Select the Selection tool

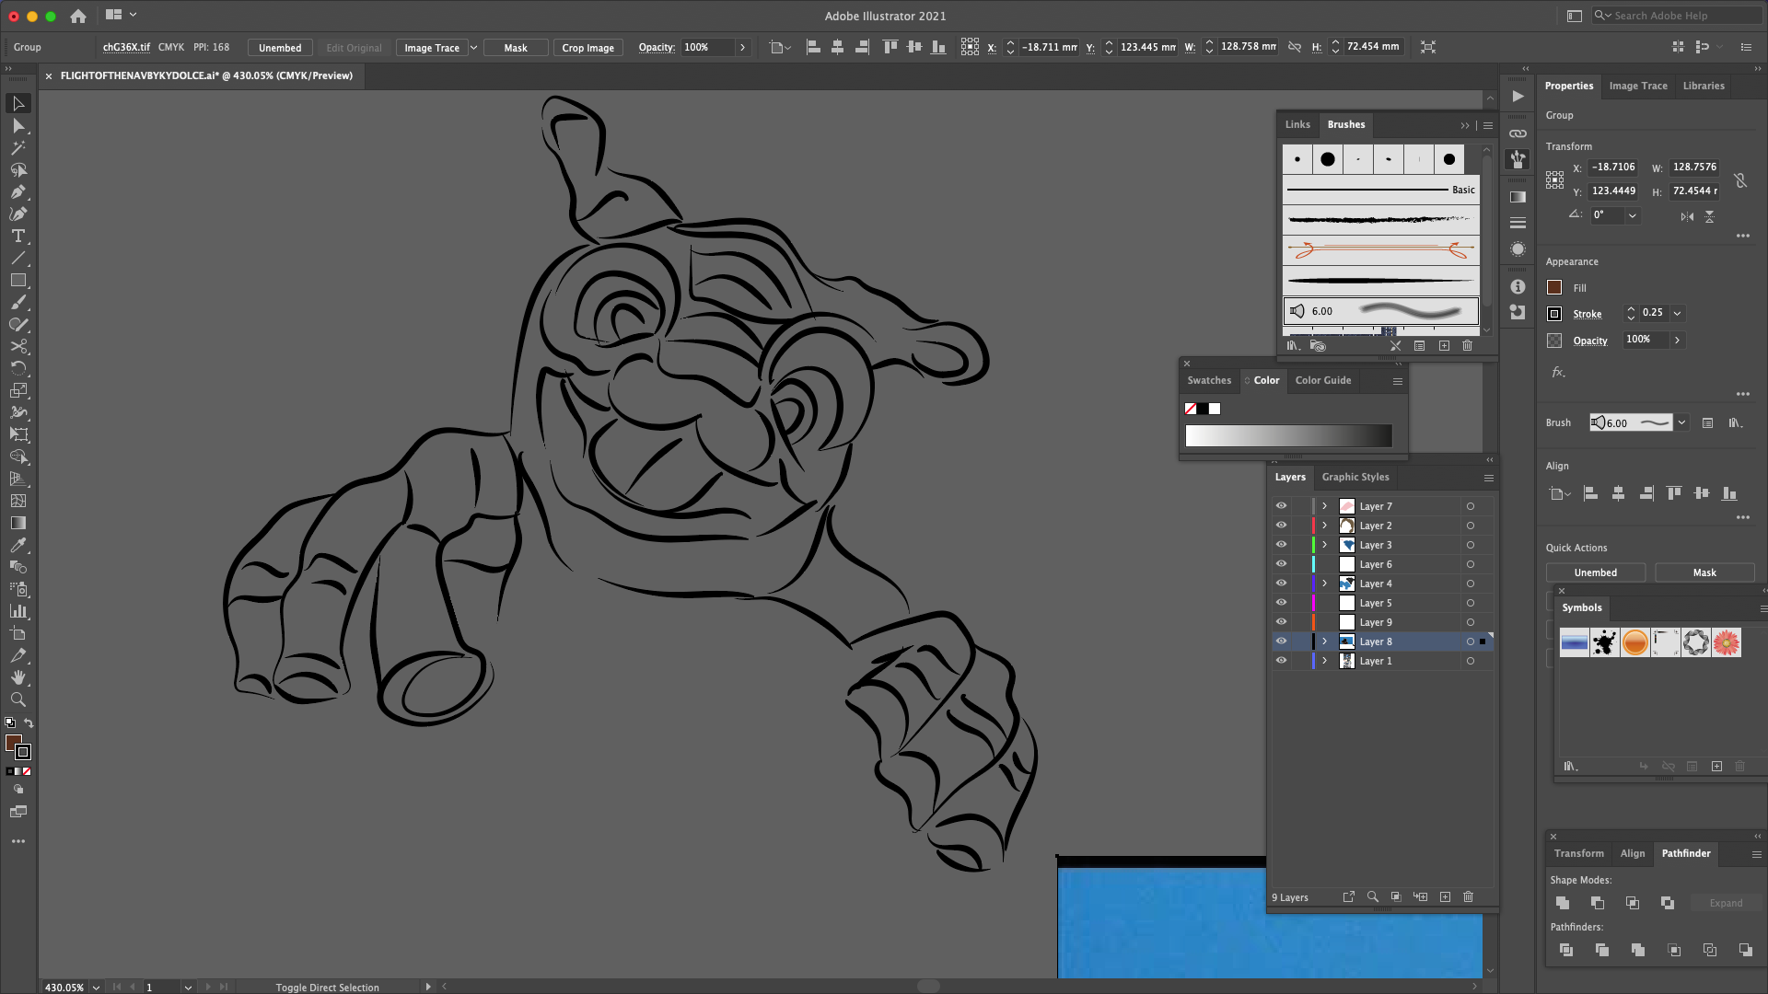[18, 103]
